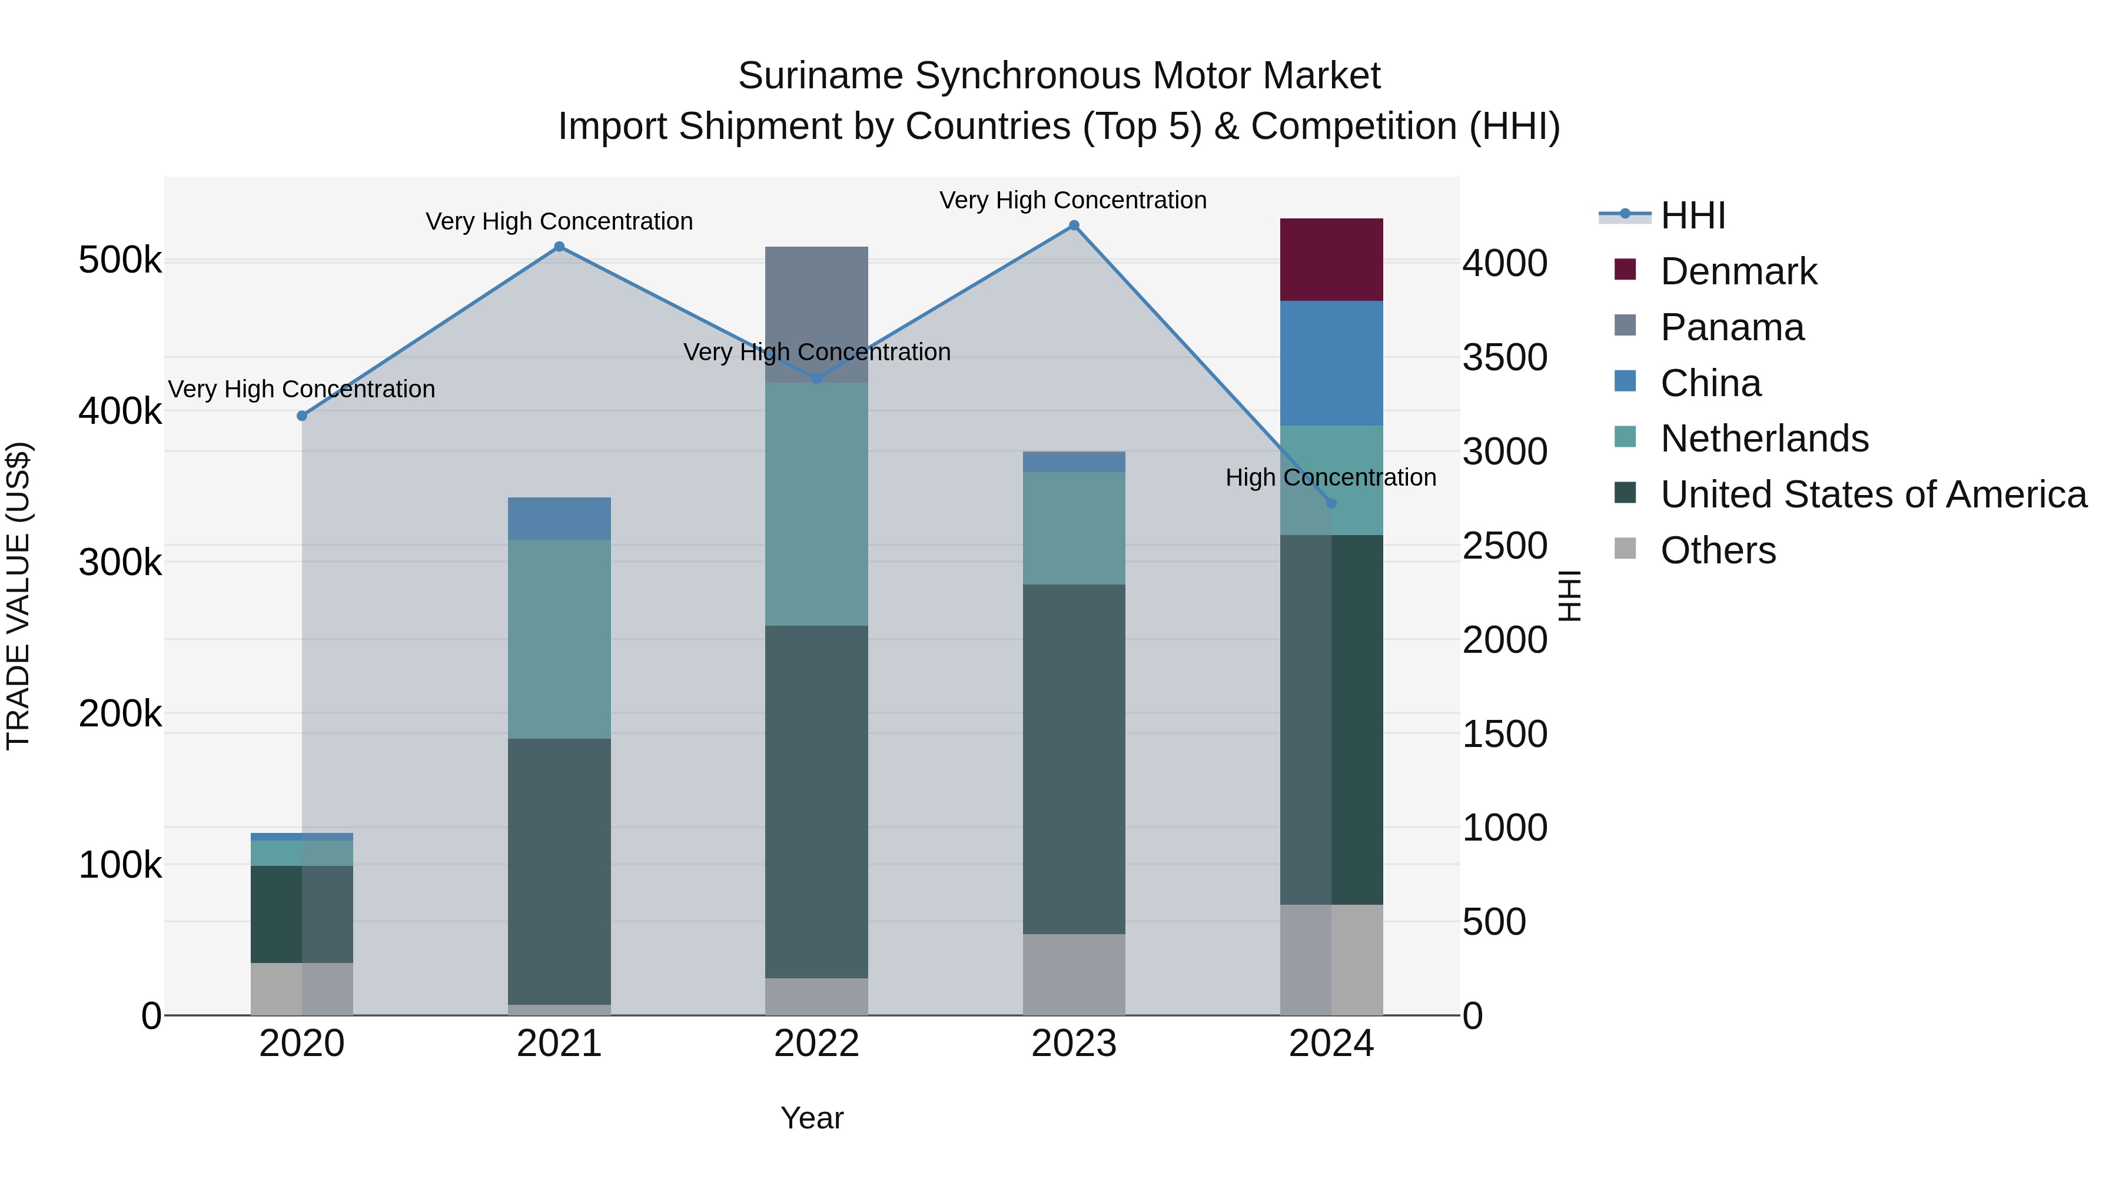Click the rotated HHI right axis title
Viewport: 2119px width, 1192px height.
pos(1569,596)
